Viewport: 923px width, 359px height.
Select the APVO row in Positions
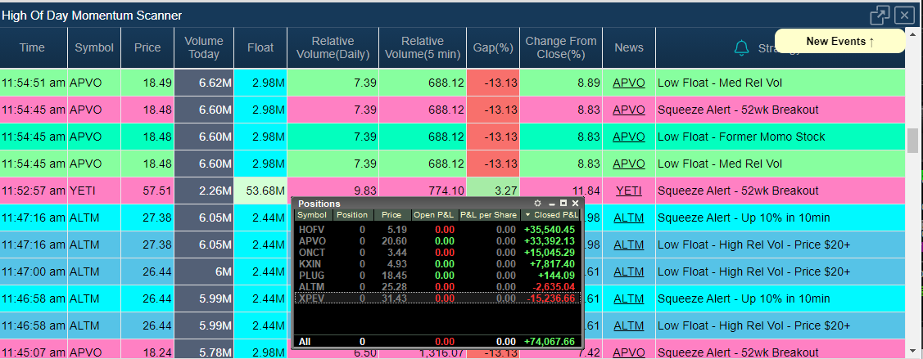437,241
